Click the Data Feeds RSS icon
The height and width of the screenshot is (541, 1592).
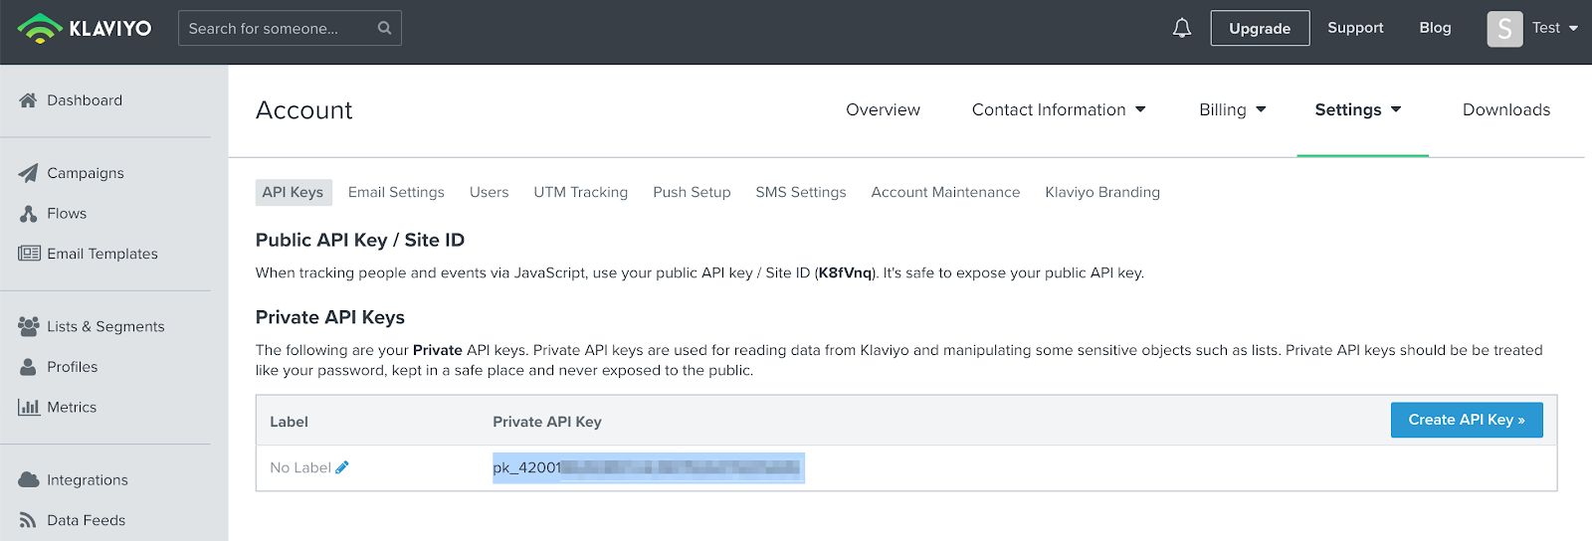pos(28,520)
